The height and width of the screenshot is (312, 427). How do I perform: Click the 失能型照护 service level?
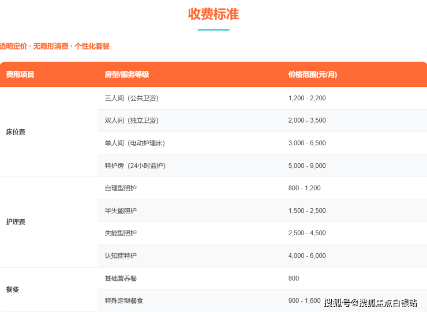(x=121, y=233)
